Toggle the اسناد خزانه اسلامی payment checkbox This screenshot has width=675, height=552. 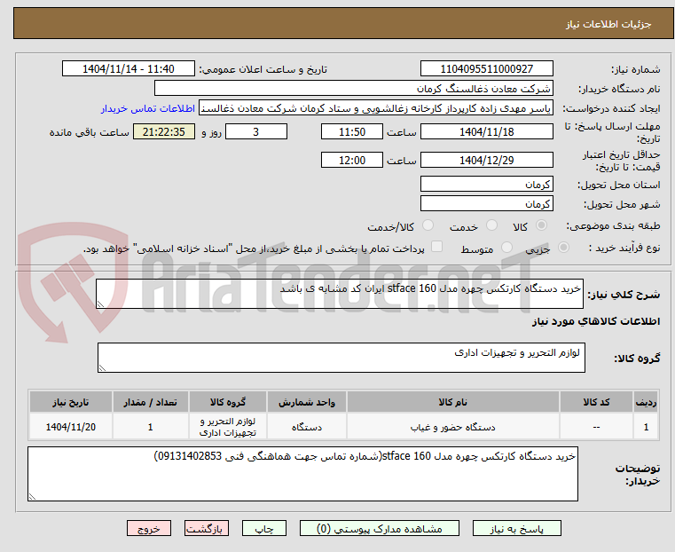(x=437, y=247)
